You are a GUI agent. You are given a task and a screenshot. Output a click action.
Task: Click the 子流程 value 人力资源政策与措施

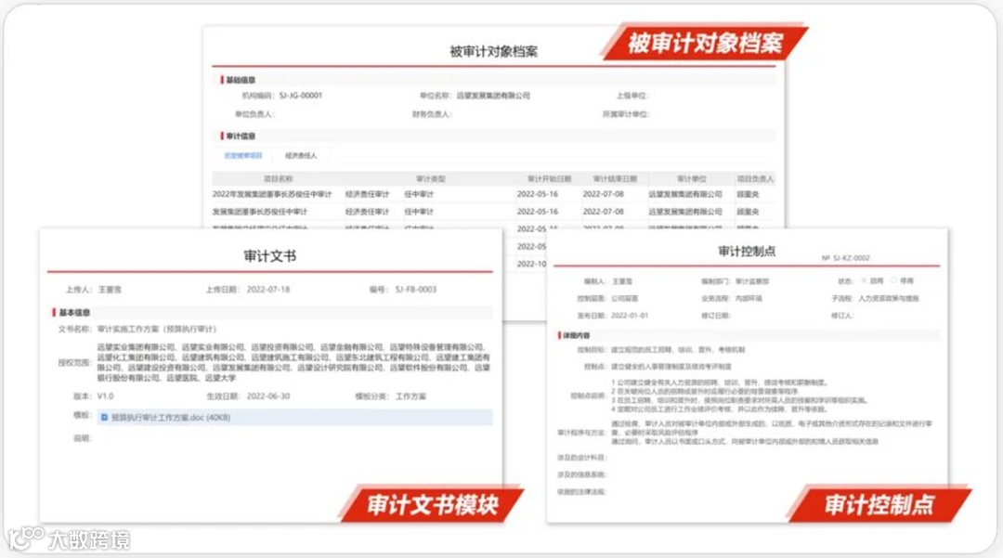[x=889, y=298]
